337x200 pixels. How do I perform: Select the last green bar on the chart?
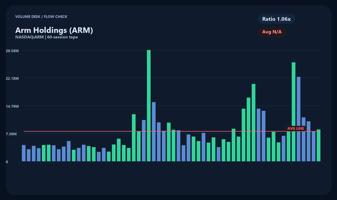[319, 145]
